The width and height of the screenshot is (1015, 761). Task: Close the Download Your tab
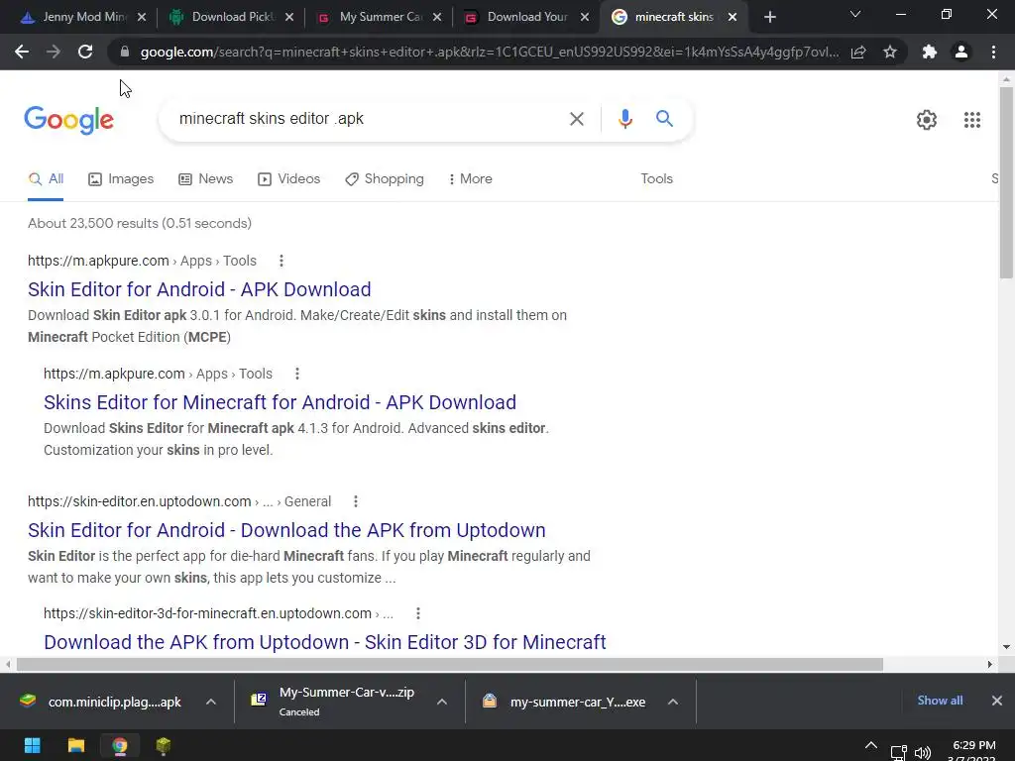pyautogui.click(x=585, y=18)
